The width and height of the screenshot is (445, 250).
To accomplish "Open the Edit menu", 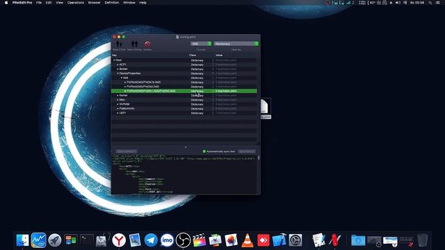I will point(49,3).
